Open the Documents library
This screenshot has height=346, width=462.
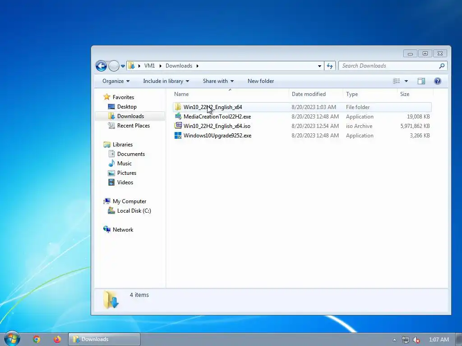coord(131,154)
